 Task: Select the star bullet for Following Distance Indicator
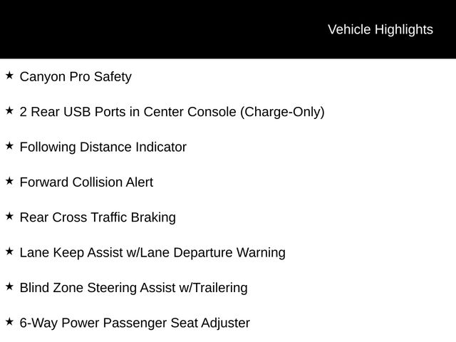tap(9, 145)
